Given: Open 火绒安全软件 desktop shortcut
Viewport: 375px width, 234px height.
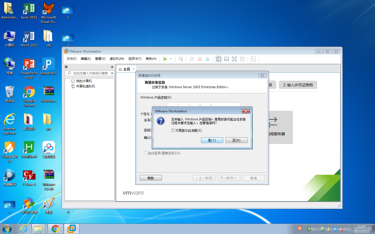Looking at the screenshot, I should click(x=10, y=152).
